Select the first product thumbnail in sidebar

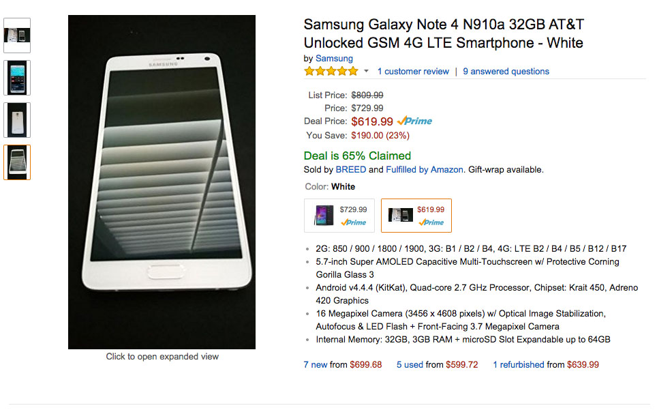(16, 35)
